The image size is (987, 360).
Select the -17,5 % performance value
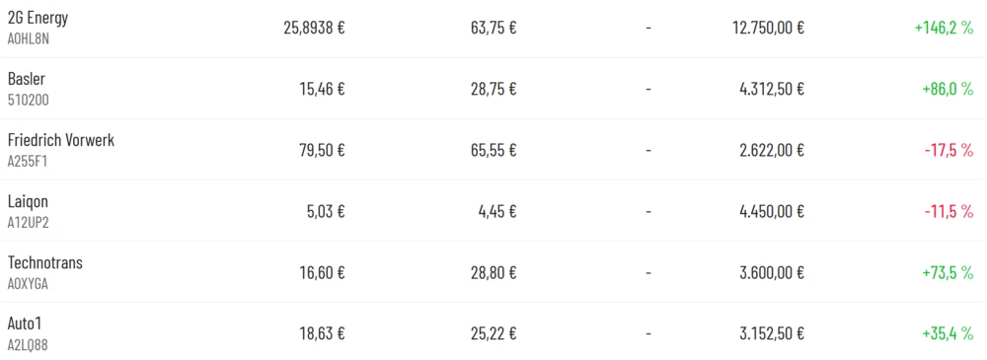coord(949,151)
